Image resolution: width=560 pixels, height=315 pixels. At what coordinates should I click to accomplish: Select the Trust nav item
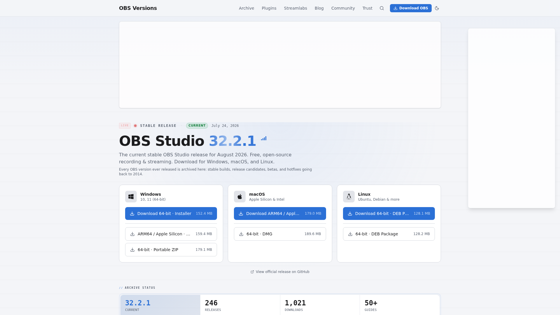[x=367, y=8]
